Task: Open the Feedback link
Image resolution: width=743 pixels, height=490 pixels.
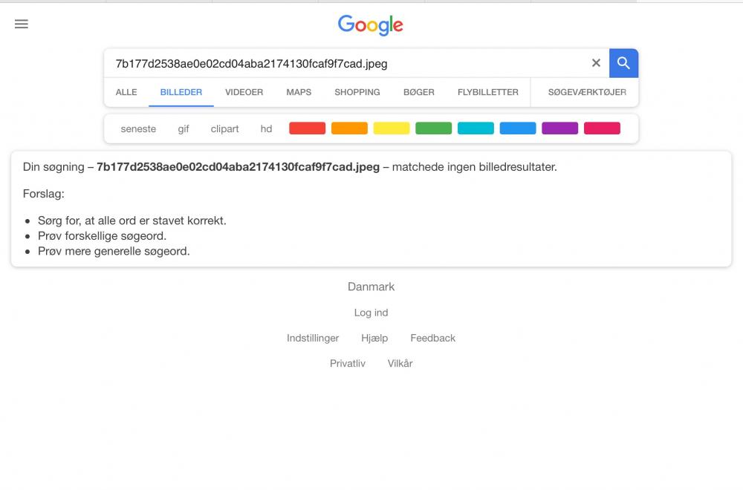Action: tap(432, 338)
